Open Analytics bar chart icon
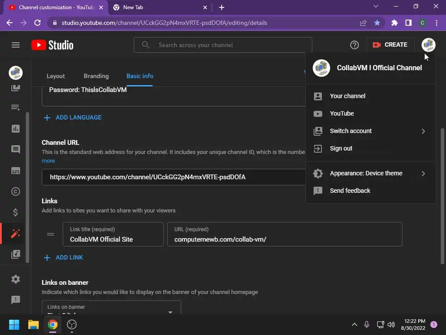Screen dimensions: 446x335 (x=16, y=129)
